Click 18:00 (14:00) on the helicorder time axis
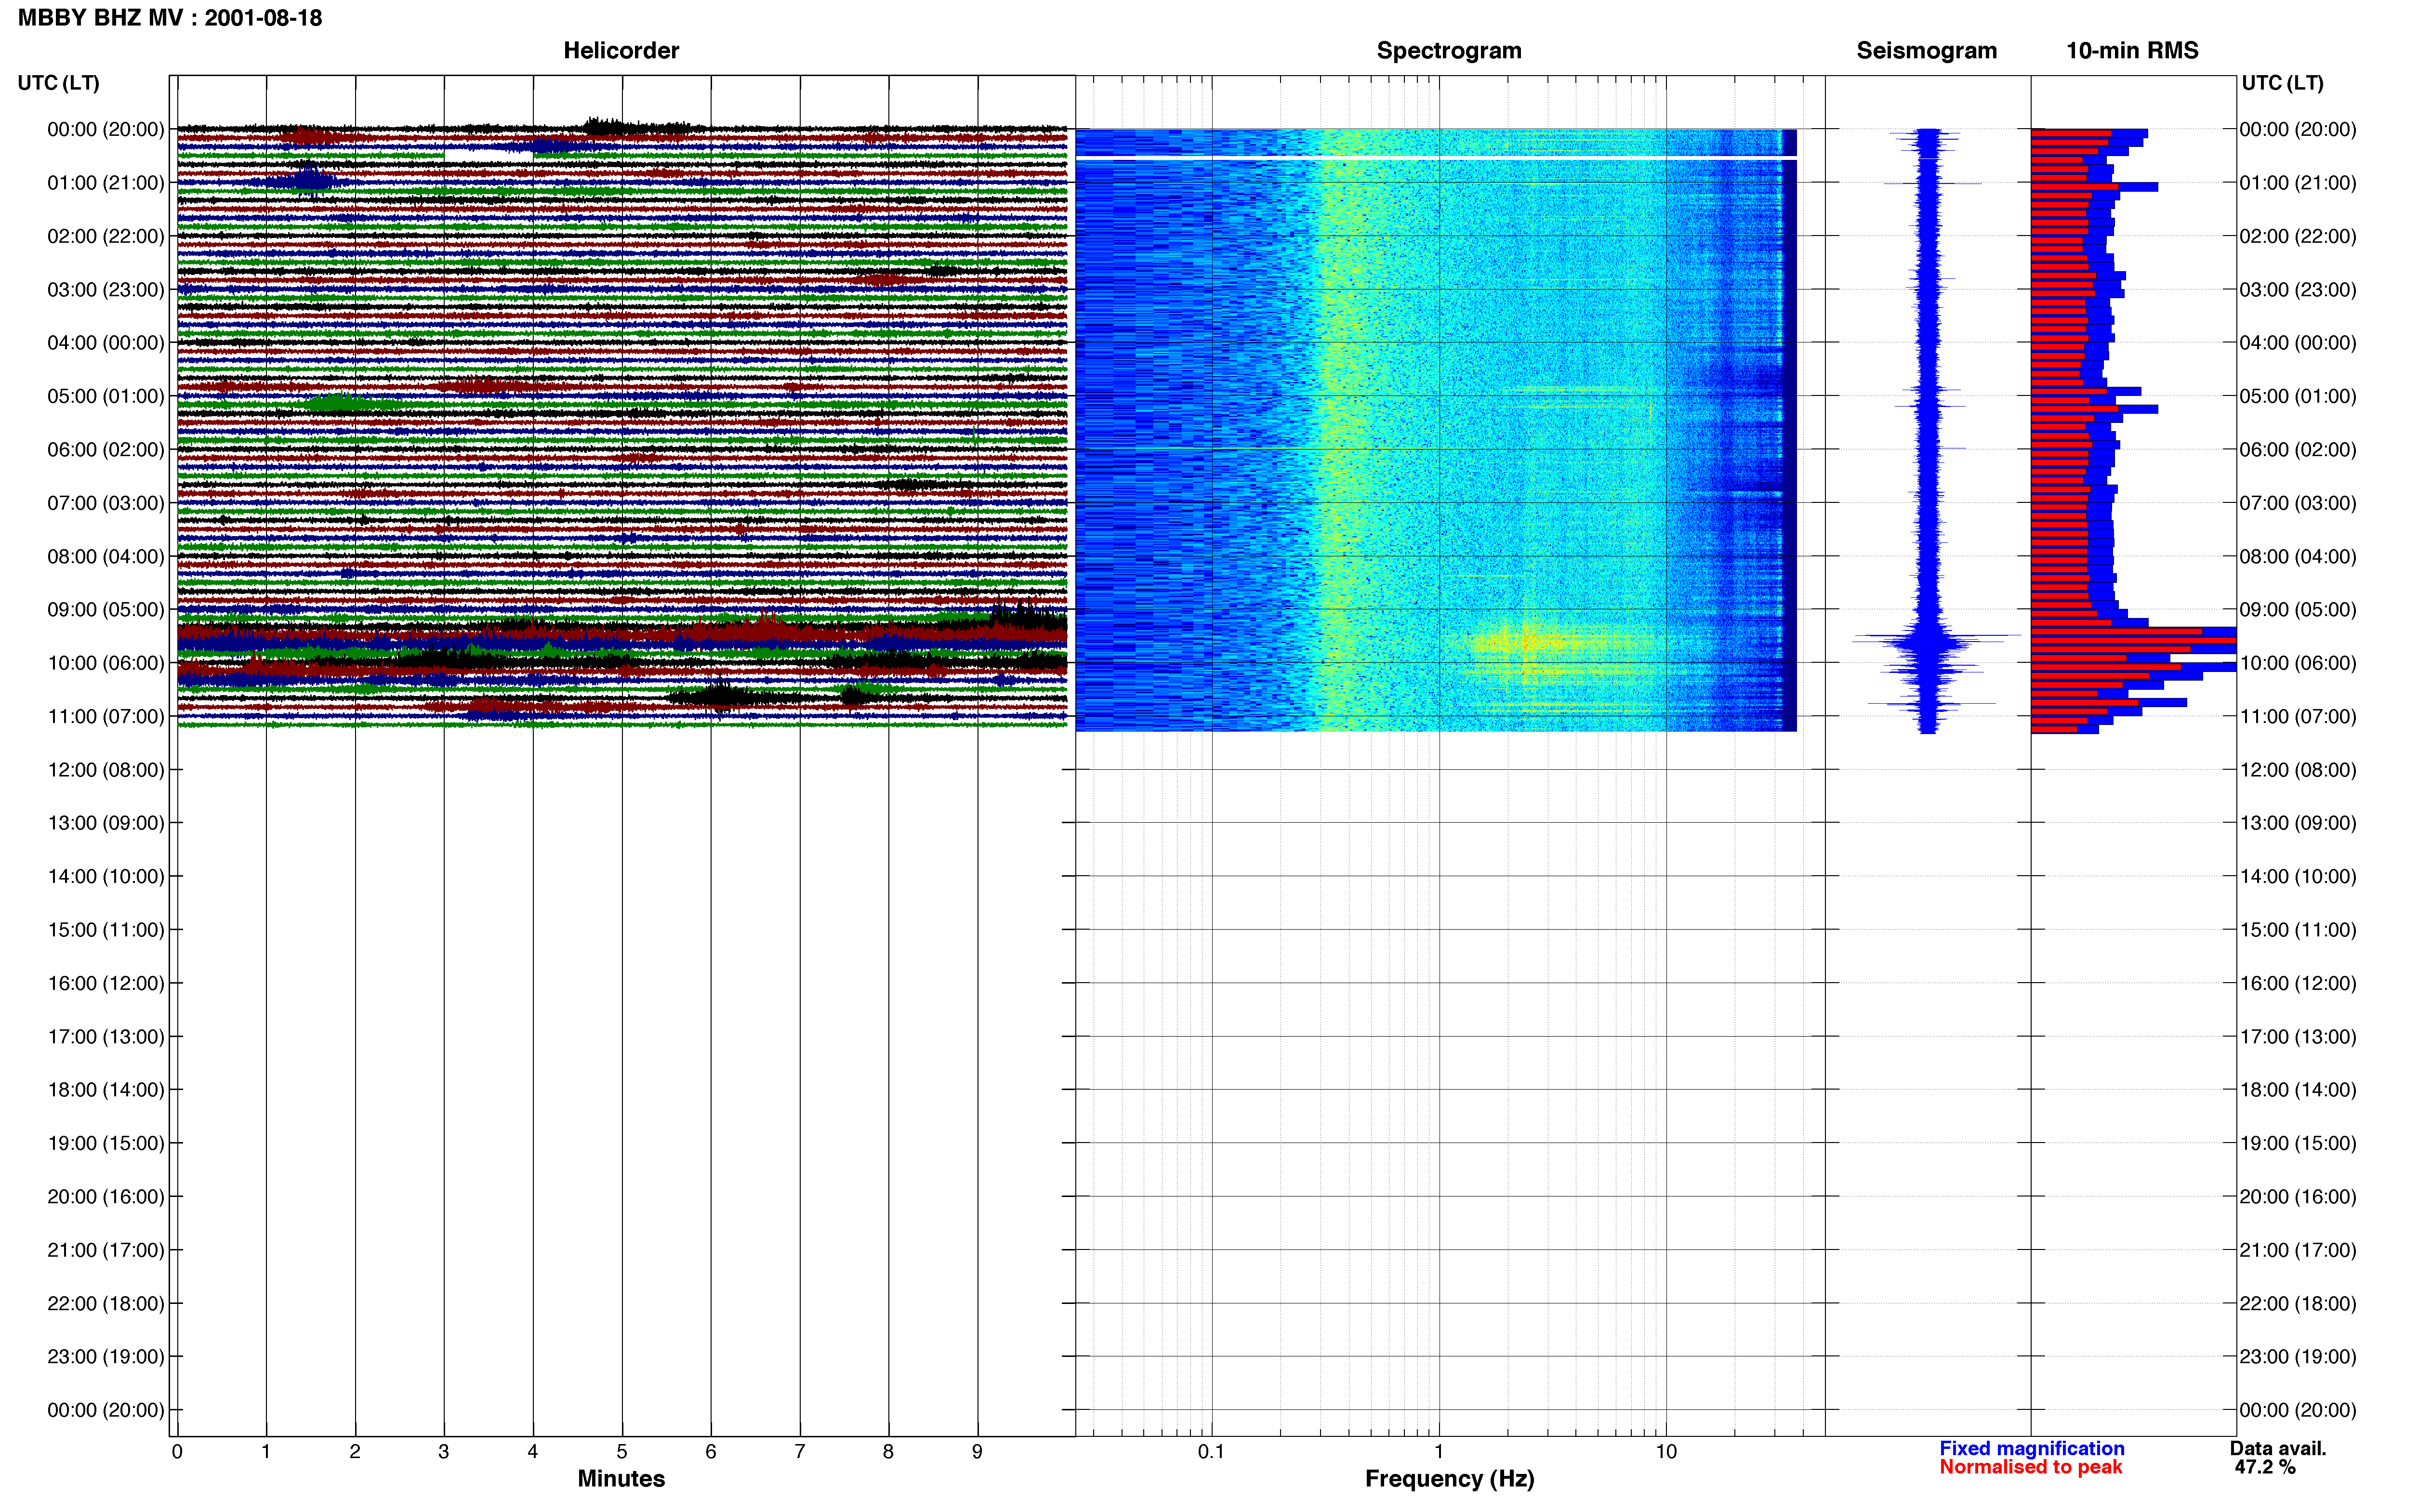 point(106,1090)
